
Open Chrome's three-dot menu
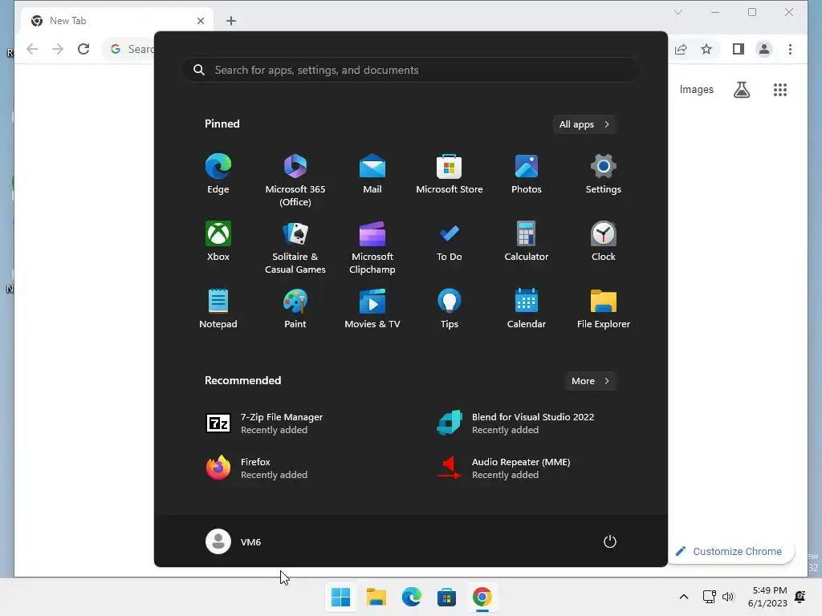790,49
